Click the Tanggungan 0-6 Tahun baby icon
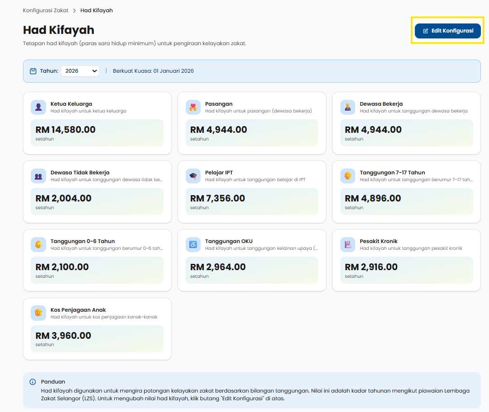Screen dimensions: 489x412 tap(38, 244)
